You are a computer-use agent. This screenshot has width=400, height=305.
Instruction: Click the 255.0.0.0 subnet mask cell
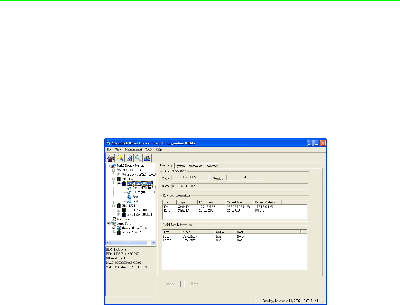tap(233, 210)
